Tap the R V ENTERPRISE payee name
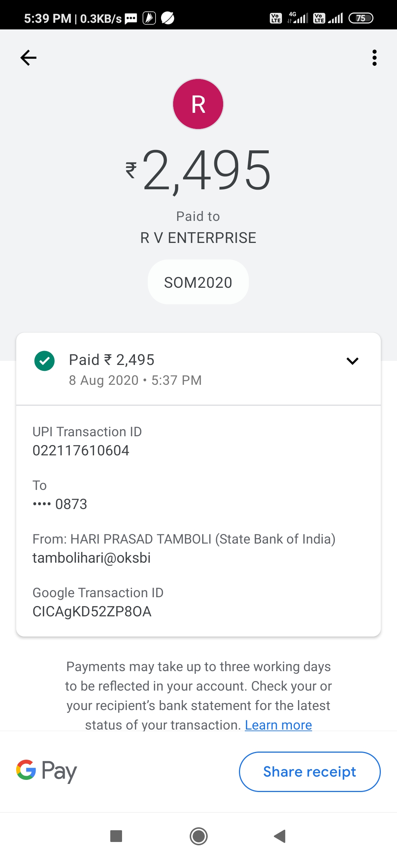The image size is (397, 860). click(198, 238)
